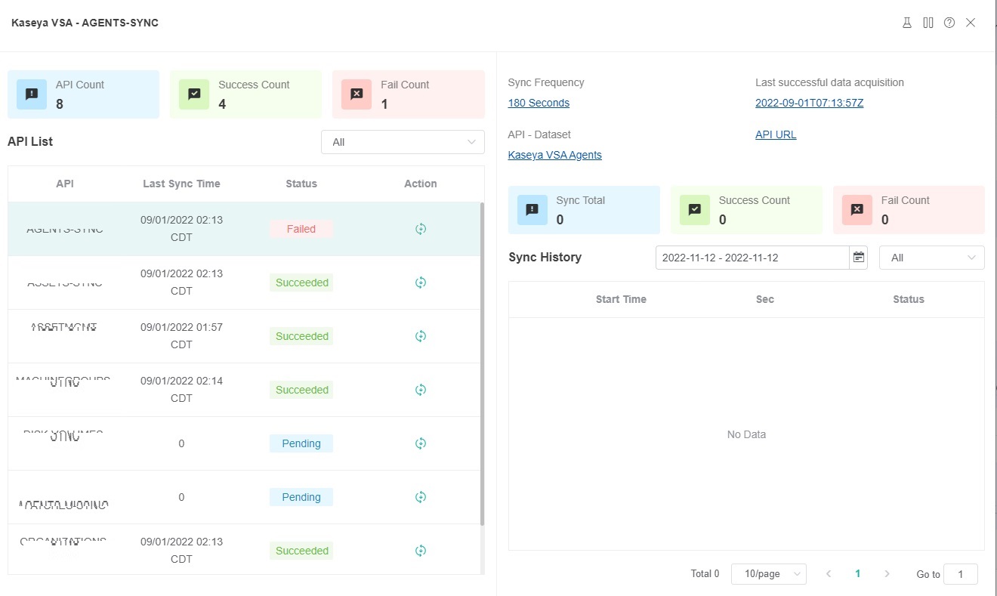Open the 180 Seconds sync frequency link

pos(539,103)
